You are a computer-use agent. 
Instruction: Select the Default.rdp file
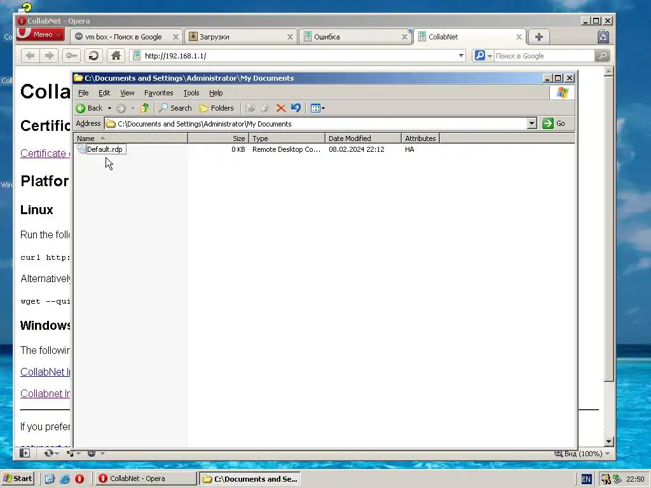pyautogui.click(x=105, y=149)
